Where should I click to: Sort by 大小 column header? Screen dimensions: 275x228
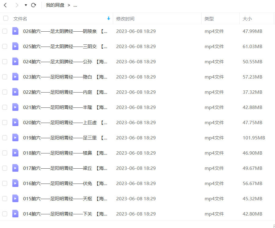[x=247, y=19]
